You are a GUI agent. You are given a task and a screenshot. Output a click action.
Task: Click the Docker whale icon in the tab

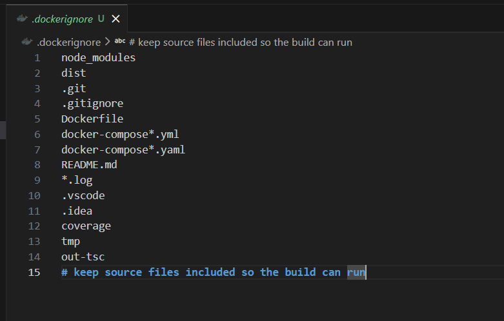pos(22,19)
